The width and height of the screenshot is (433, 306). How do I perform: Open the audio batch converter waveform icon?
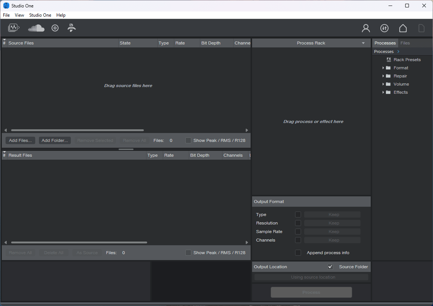point(14,28)
